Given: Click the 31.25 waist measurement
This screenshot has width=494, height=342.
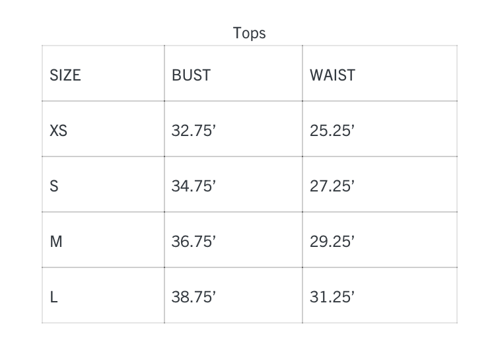Looking at the screenshot, I should coord(332,297).
